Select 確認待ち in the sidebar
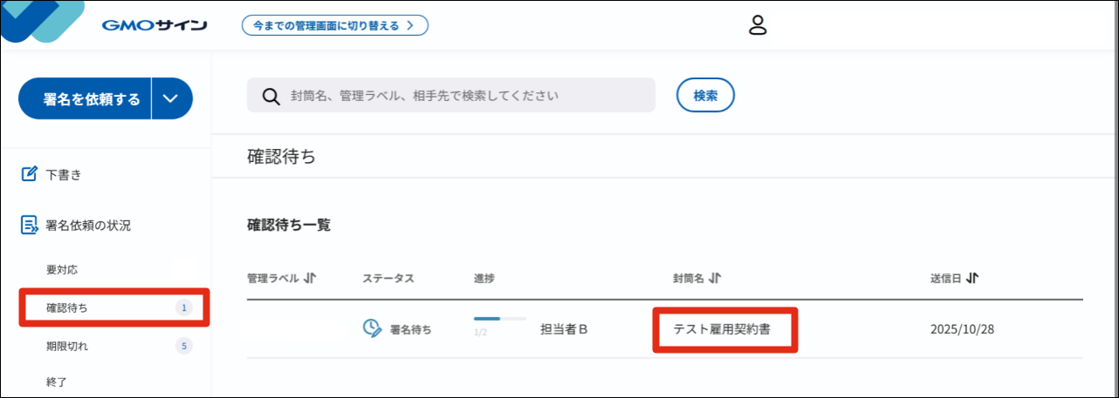 point(67,307)
